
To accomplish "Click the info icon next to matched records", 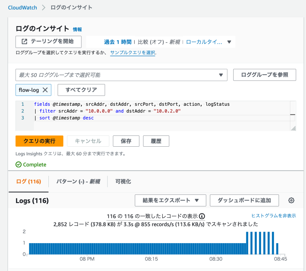I will tap(203, 216).
